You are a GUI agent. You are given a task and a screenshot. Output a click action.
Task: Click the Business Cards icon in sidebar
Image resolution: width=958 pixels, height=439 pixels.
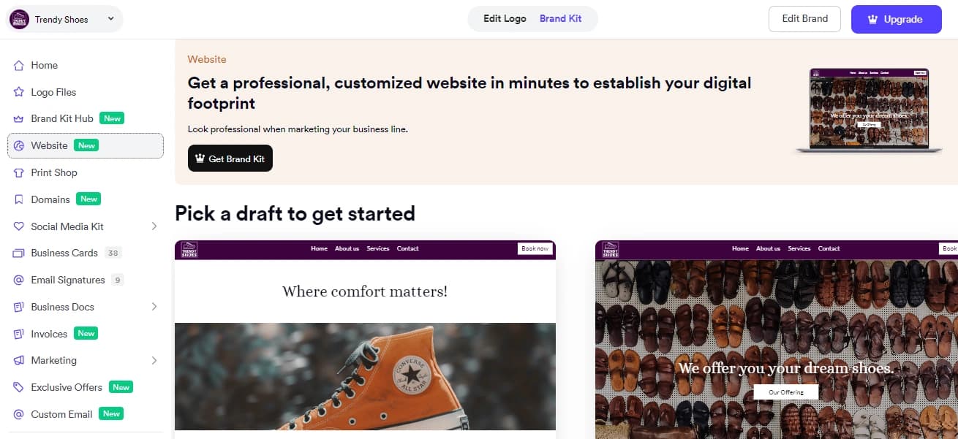19,253
